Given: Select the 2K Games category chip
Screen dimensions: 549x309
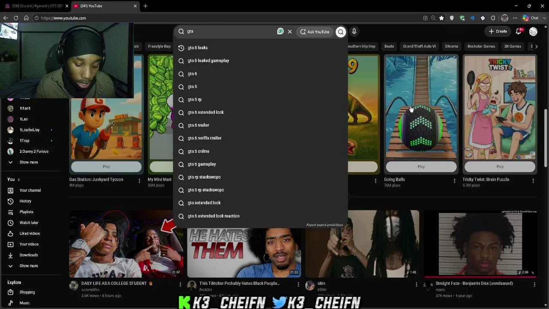Looking at the screenshot, I should click(x=513, y=46).
